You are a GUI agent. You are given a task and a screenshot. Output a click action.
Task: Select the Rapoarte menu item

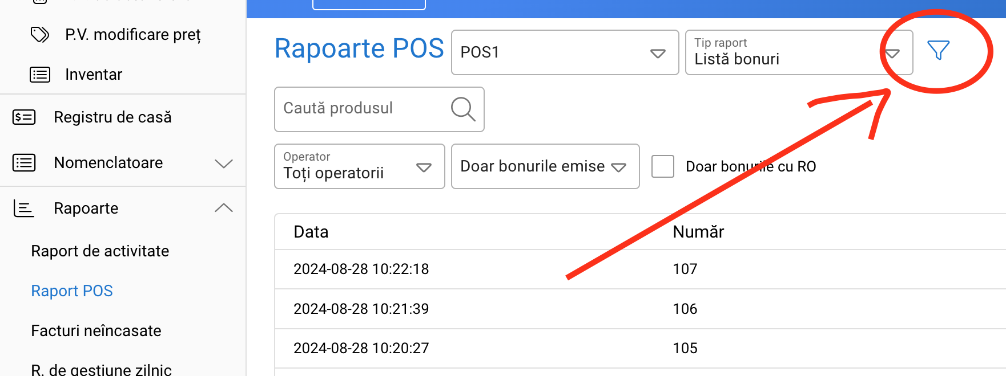(86, 209)
